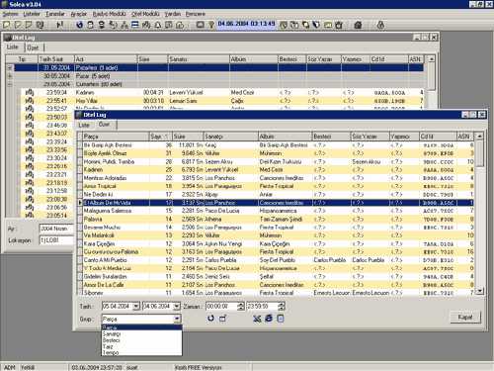Click the blue refresh arrow icon beside Grup
This screenshot has width=494, height=371.
211,319
